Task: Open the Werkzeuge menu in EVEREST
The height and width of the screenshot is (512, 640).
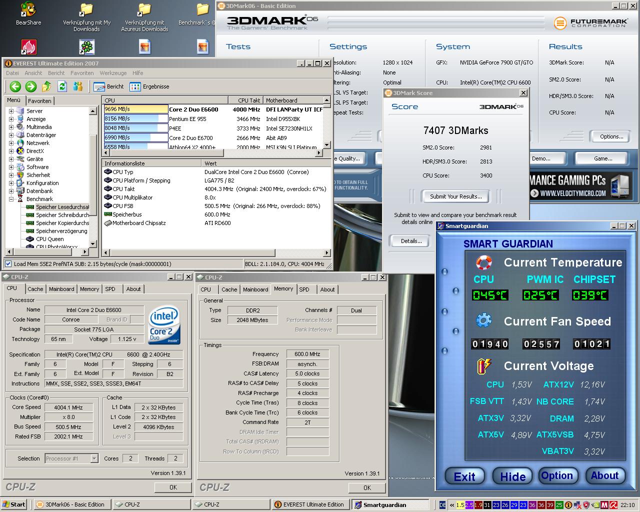Action: 113,73
